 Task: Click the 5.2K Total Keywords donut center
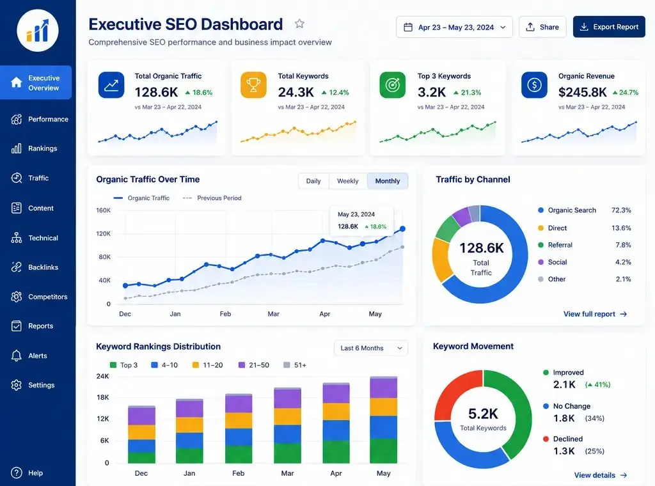483,419
